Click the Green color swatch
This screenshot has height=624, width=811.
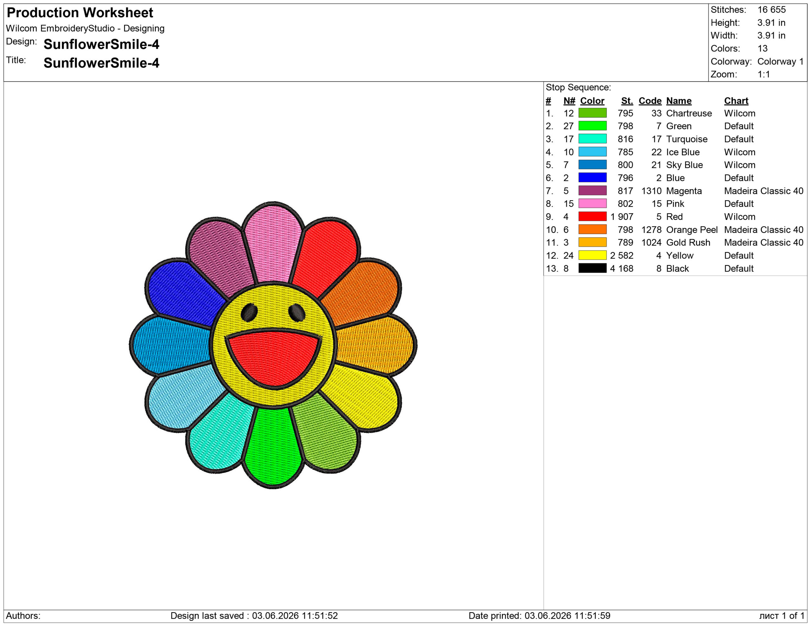click(592, 126)
